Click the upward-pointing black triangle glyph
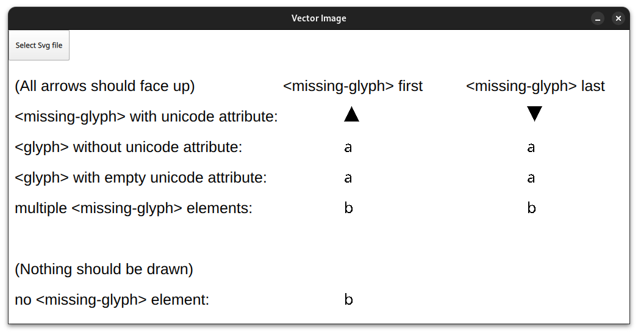This screenshot has width=638, height=334. (x=351, y=115)
